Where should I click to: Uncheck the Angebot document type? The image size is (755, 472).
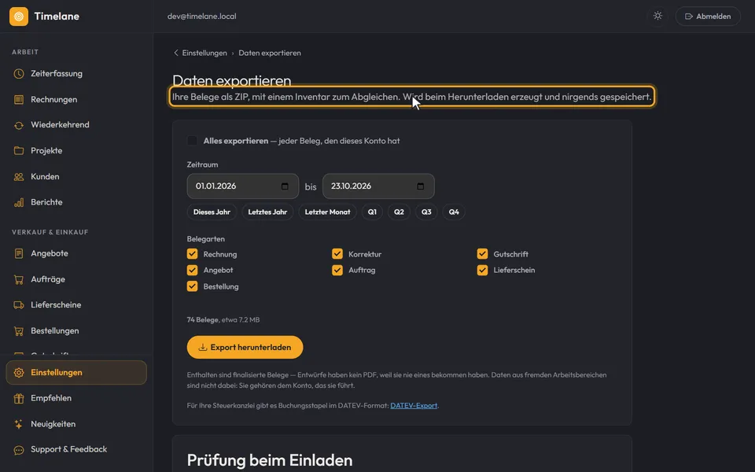coord(192,270)
